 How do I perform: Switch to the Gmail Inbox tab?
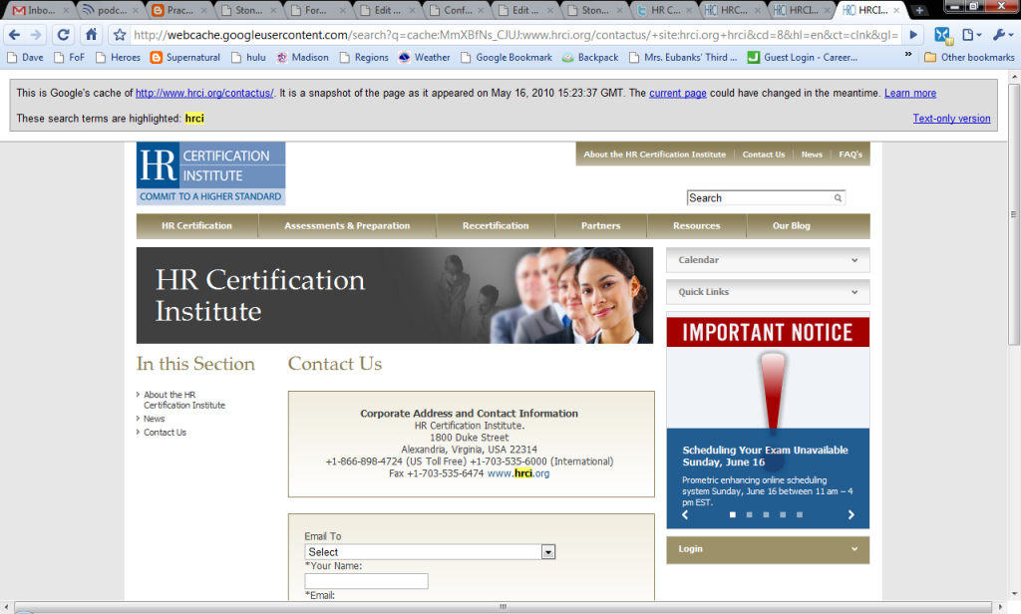pos(39,10)
